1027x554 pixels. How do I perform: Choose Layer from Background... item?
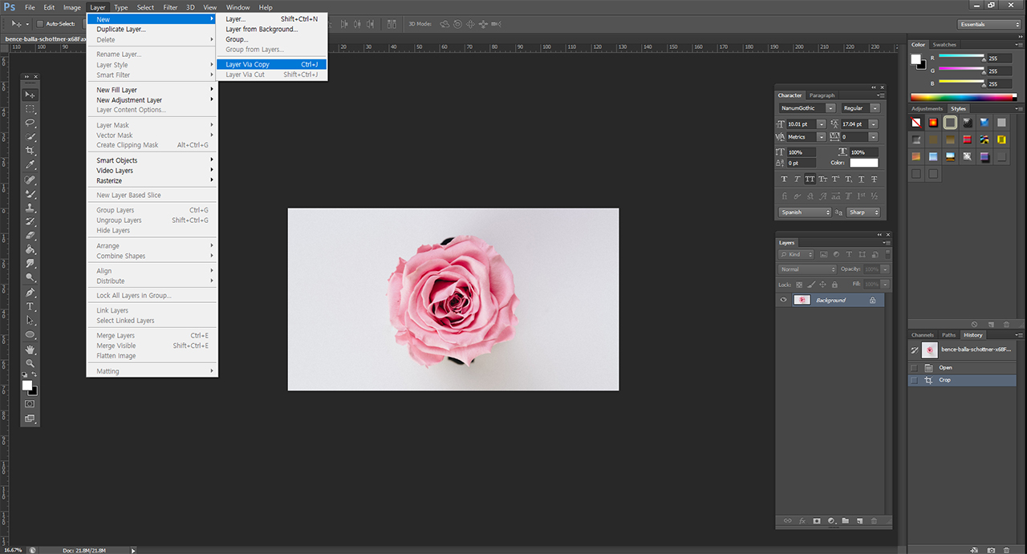(x=262, y=29)
